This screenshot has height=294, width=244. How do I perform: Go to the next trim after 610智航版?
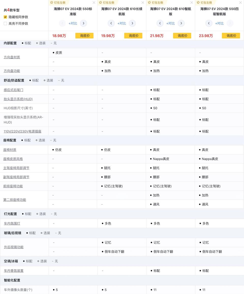(x=181, y=23)
